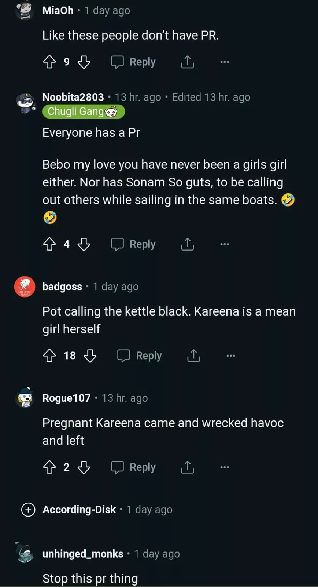Open more options for Noobita2803's comment
318x587 pixels.
tap(225, 244)
